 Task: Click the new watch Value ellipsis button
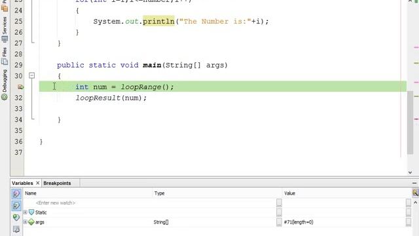pos(409,203)
